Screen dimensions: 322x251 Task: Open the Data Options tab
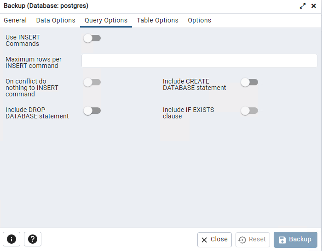pos(56,20)
